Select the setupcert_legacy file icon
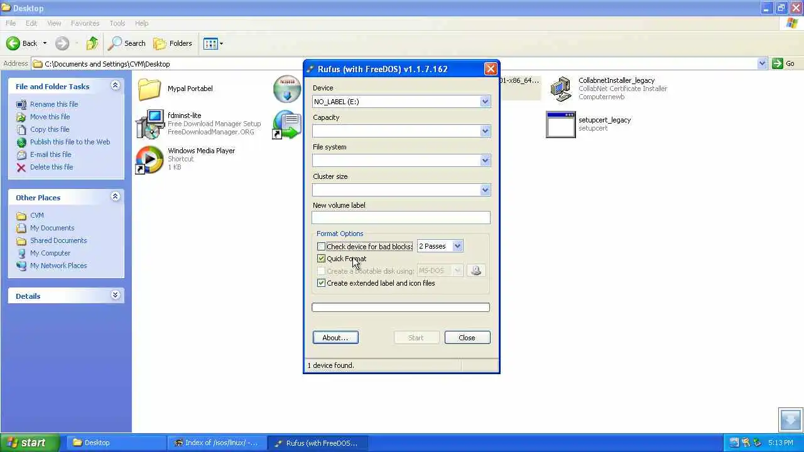The width and height of the screenshot is (804, 452). tap(560, 124)
